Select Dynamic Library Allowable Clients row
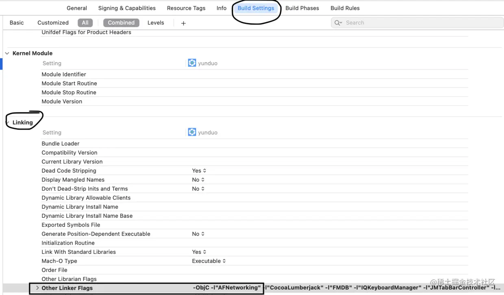Screen dimensions: 504x295 tap(254, 198)
